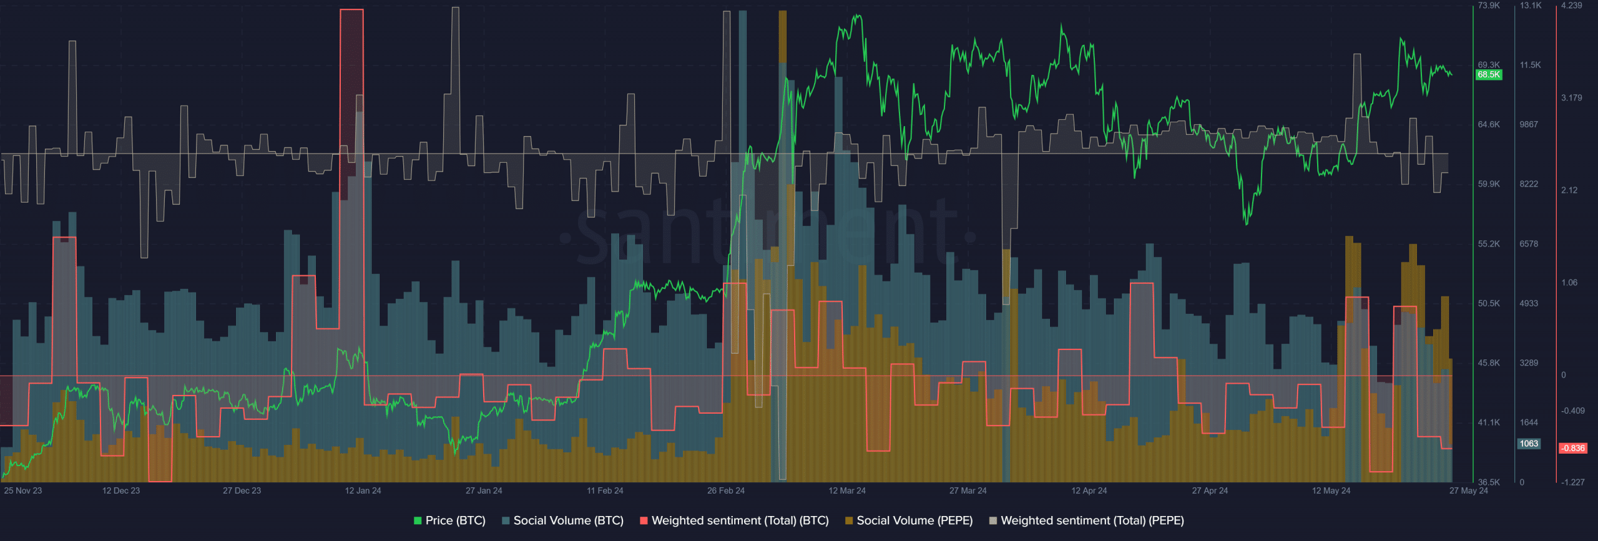
Task: Click the red -0.836 sentiment value tag
Action: pyautogui.click(x=1572, y=448)
